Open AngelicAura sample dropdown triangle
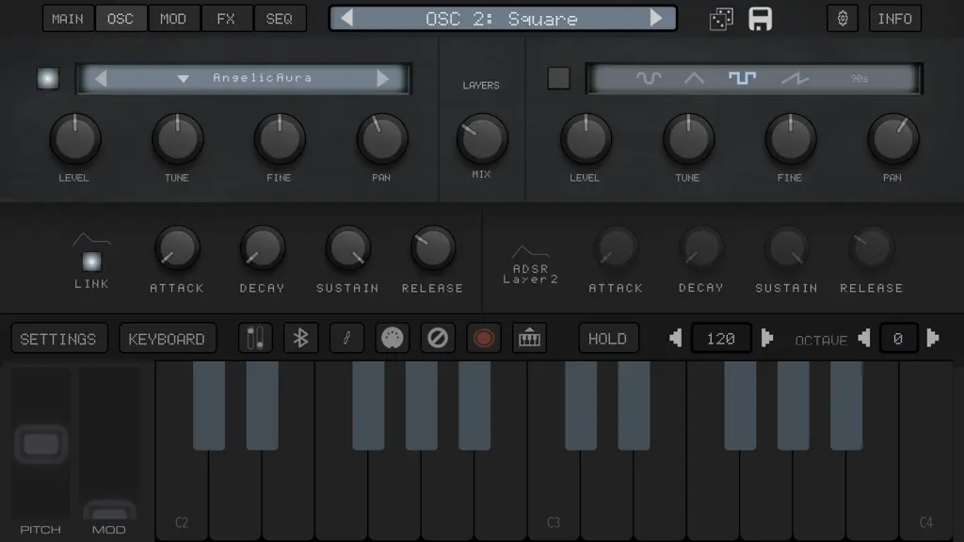The width and height of the screenshot is (964, 542). 184,79
